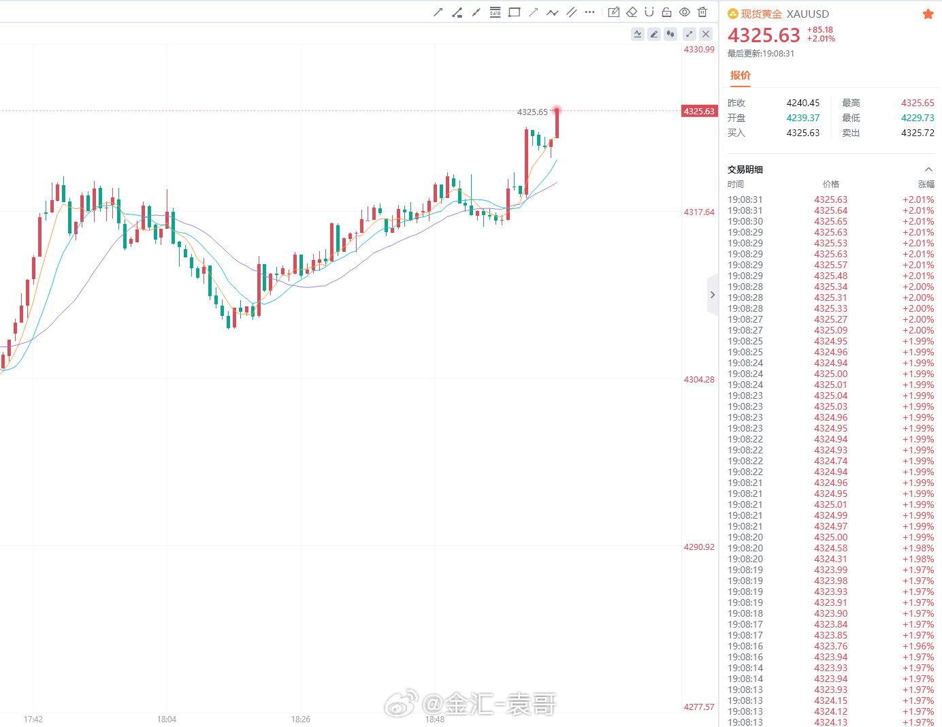942x727 pixels.
Task: Click the current price tag 4325.63 on axis
Action: pyautogui.click(x=699, y=111)
